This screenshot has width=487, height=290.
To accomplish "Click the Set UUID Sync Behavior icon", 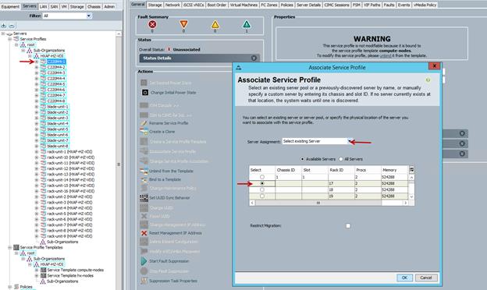I will point(144,198).
